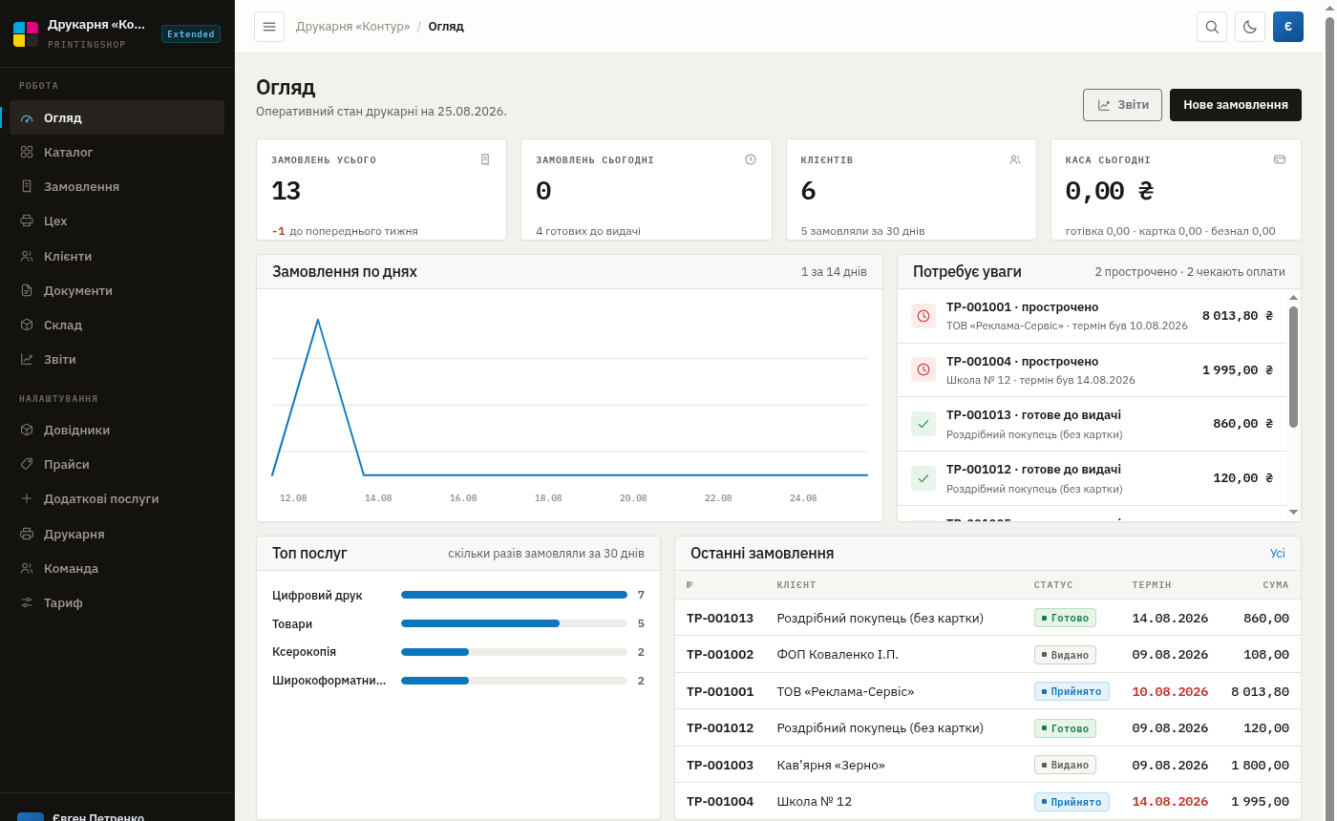Image resolution: width=1337 pixels, height=821 pixels.
Task: Open search via the magnifier icon
Action: [1212, 27]
